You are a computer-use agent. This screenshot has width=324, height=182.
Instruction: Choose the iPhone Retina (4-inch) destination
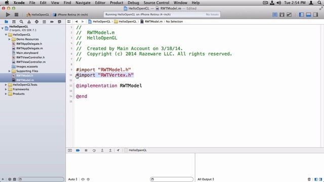tap(70, 15)
